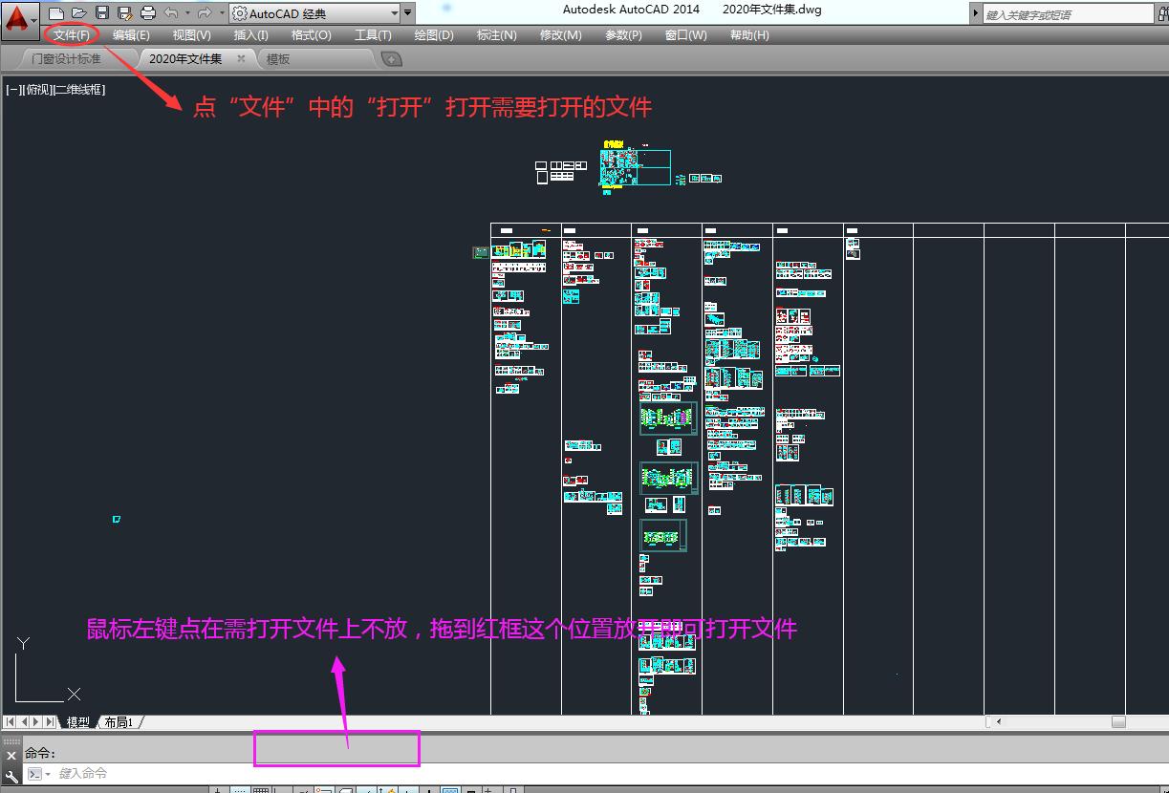This screenshot has width=1169, height=793.
Task: Click the new drawing tab plus icon
Action: tap(391, 59)
